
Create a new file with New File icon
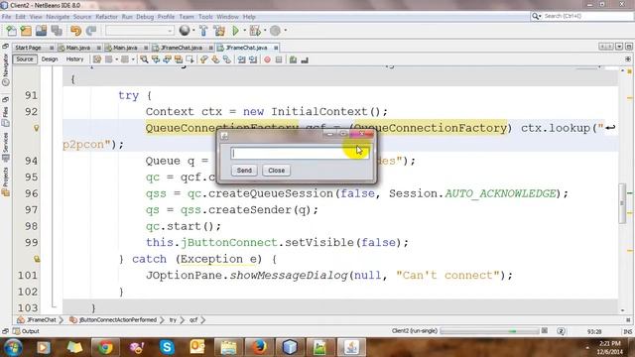(11, 31)
